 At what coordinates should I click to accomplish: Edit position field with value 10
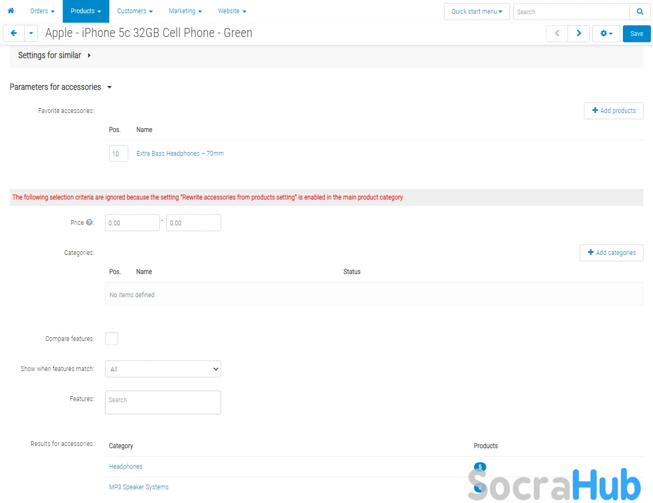119,154
